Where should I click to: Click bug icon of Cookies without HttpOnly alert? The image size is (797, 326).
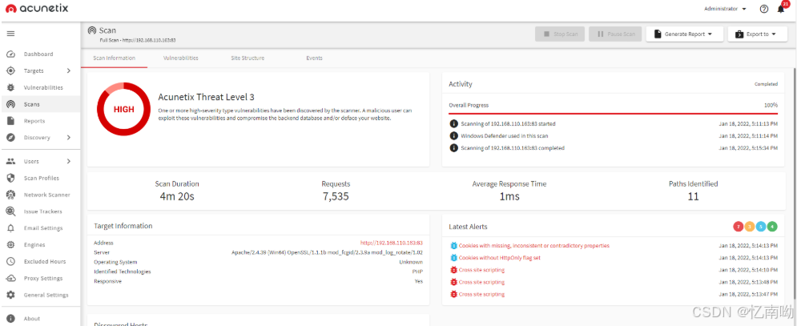[x=454, y=258]
